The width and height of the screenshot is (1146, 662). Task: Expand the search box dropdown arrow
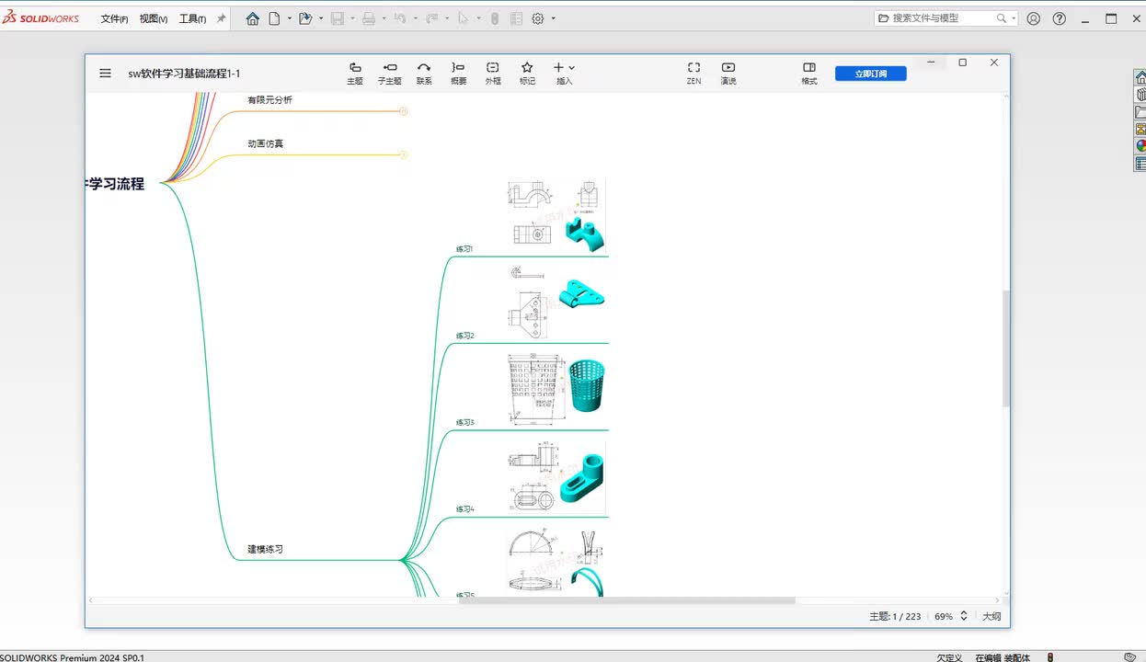[1014, 18]
